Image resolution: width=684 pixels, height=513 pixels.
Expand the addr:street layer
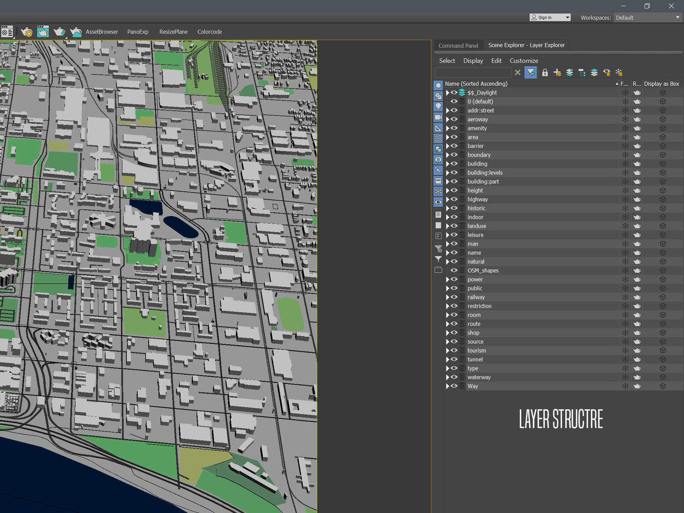447,111
